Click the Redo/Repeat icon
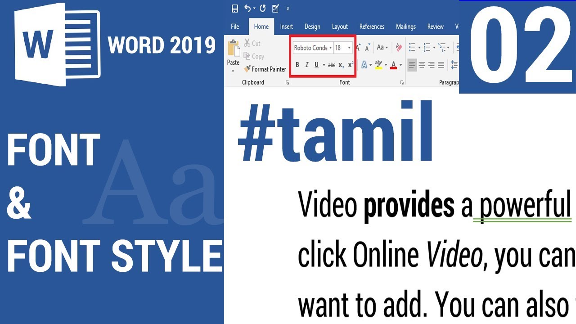The height and width of the screenshot is (324, 576). pos(262,8)
